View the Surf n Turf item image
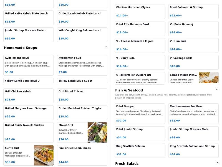This screenshot has width=222, height=167. [44, 155]
